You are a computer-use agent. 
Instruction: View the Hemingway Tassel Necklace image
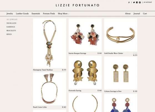point(50,43)
